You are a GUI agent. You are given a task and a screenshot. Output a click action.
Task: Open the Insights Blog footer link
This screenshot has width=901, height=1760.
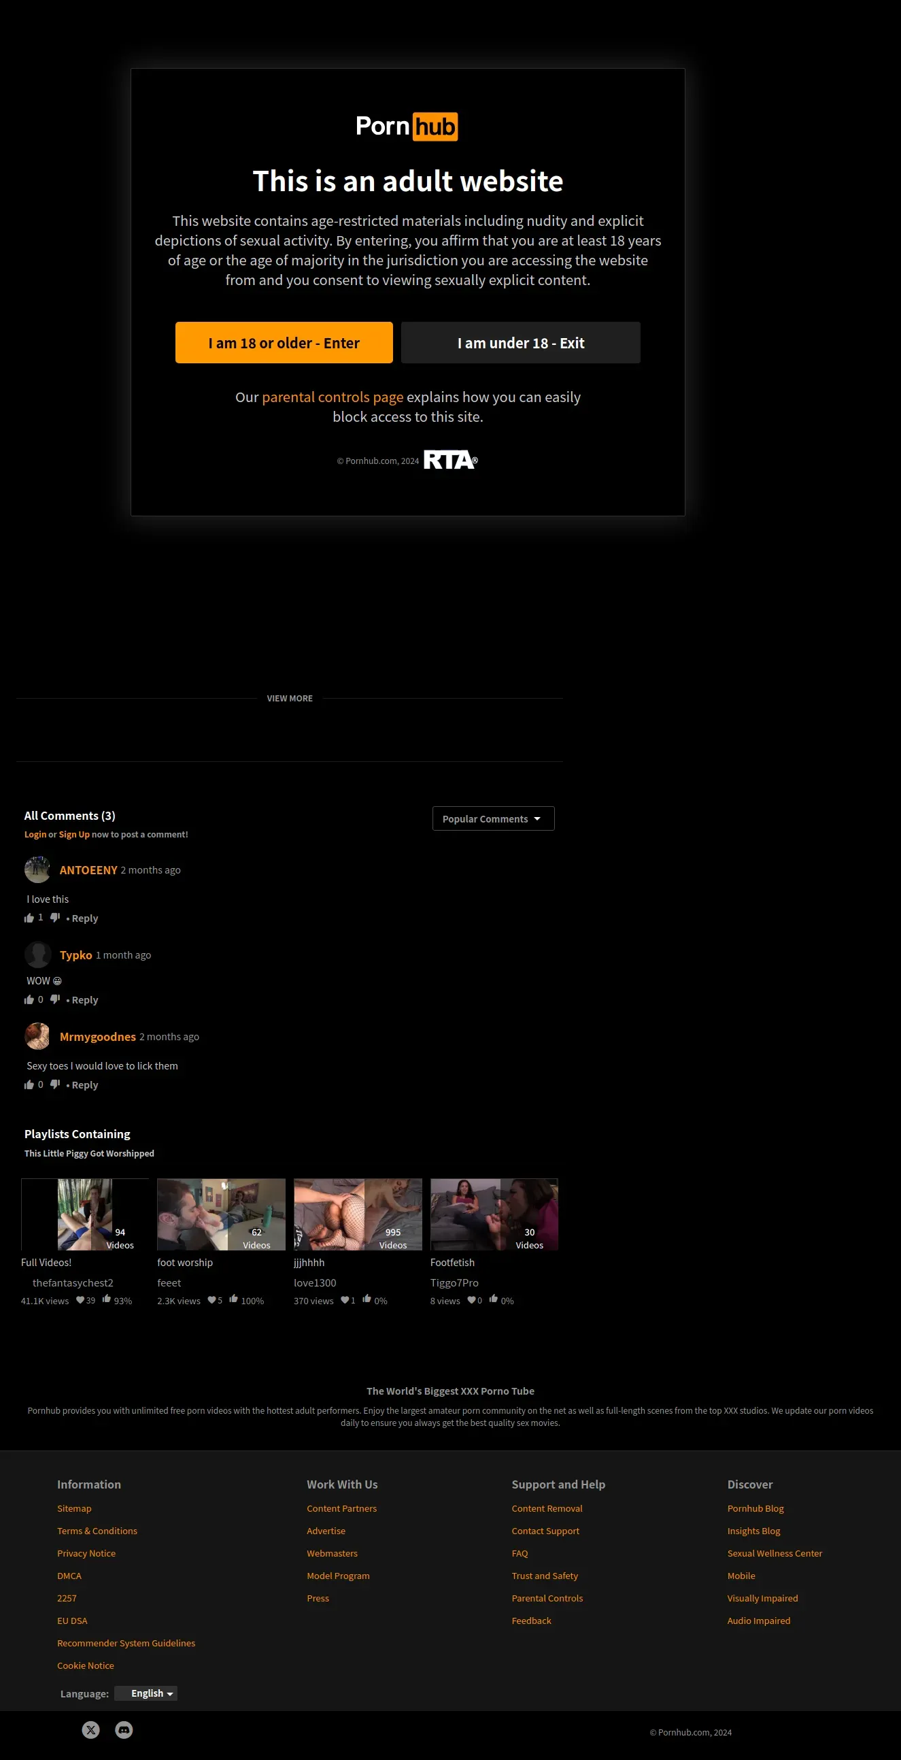[753, 1531]
